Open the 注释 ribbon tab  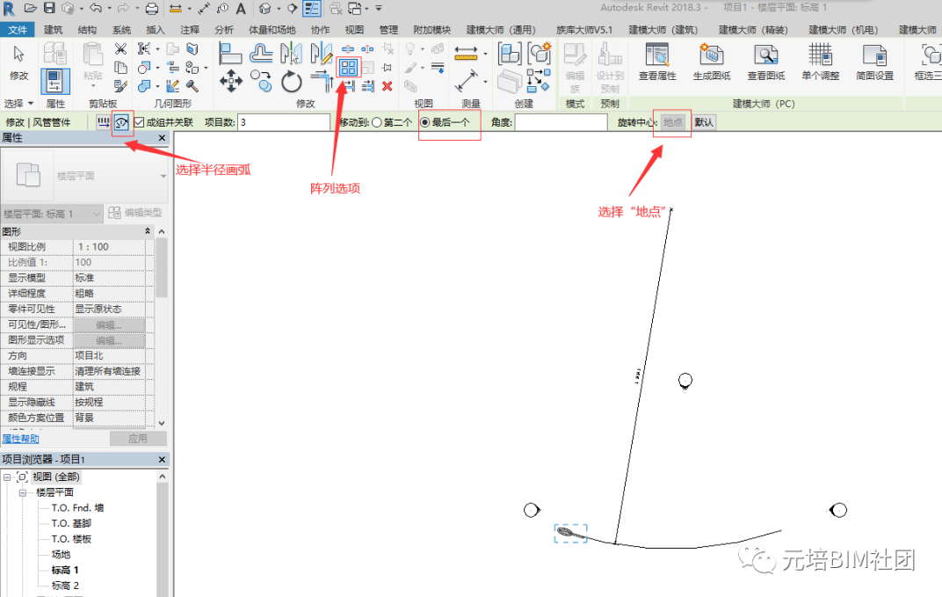pyautogui.click(x=190, y=30)
